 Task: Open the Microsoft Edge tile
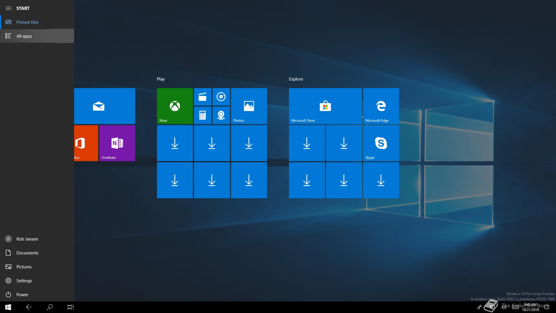(381, 106)
